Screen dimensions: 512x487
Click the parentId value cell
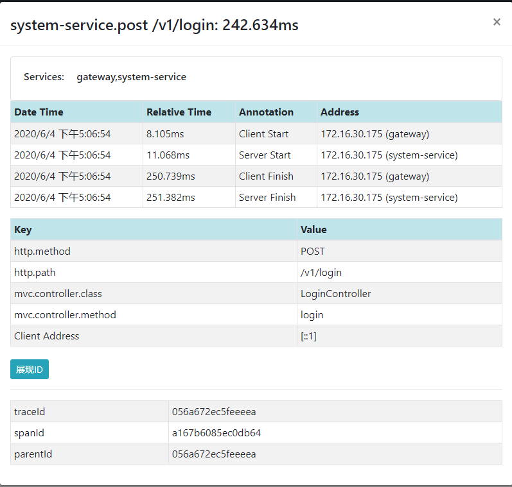tap(214, 454)
